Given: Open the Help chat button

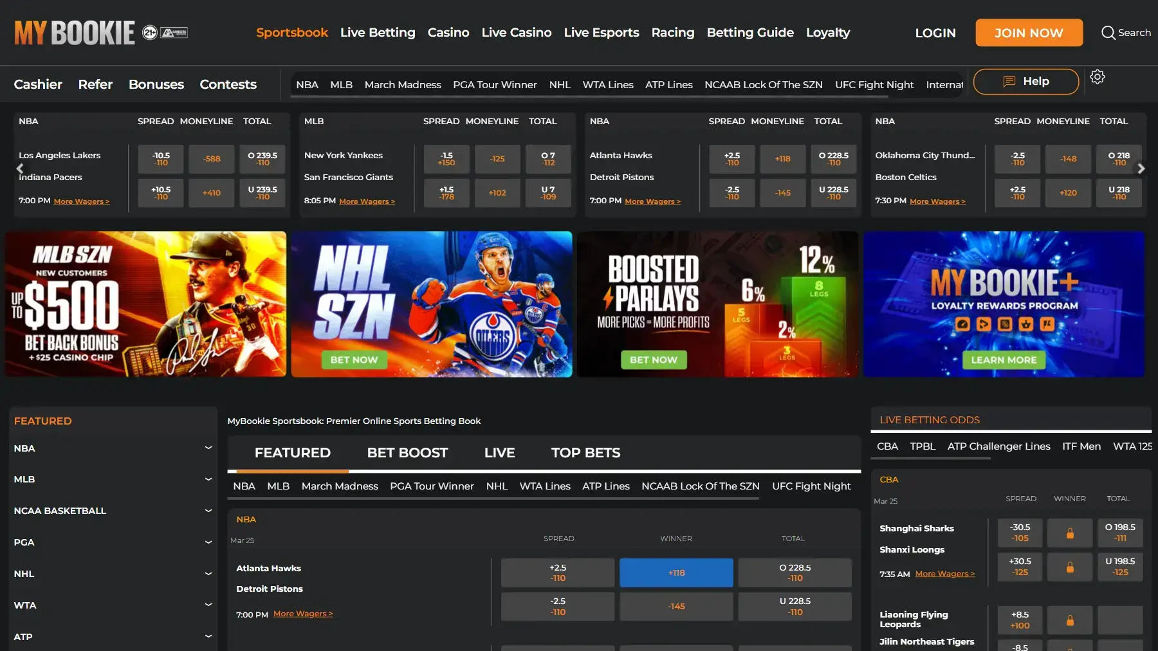Looking at the screenshot, I should pyautogui.click(x=1026, y=82).
